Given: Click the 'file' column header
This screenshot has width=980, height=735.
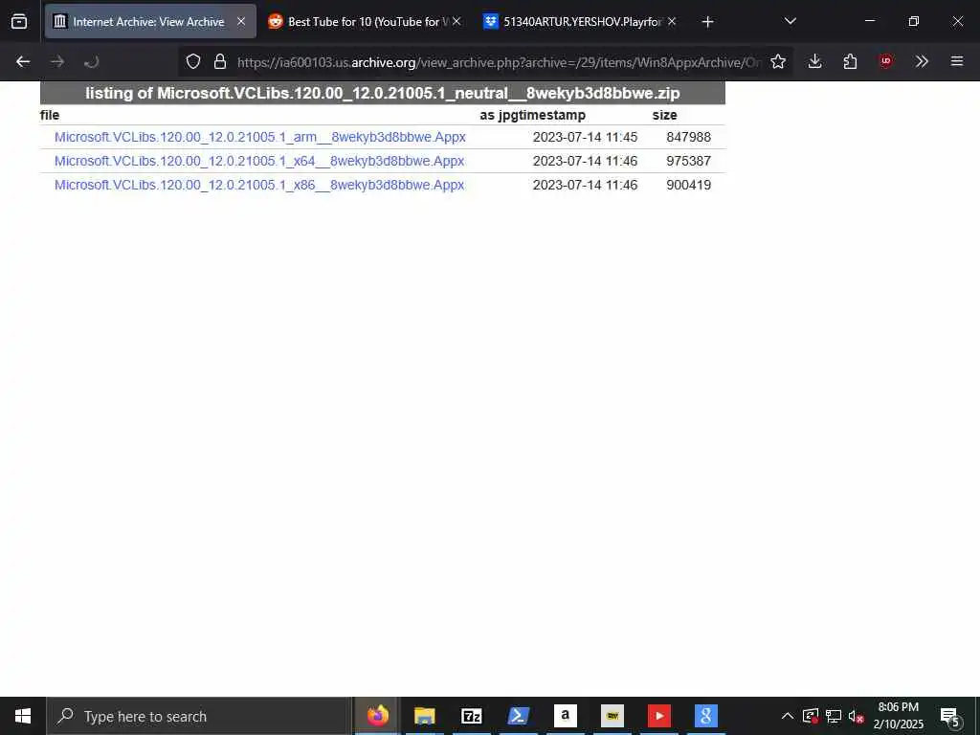Looking at the screenshot, I should coord(50,115).
